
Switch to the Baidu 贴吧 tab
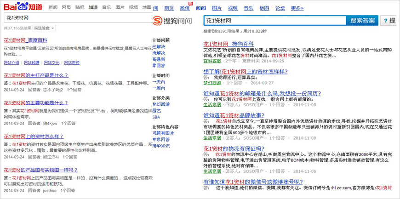pyautogui.click(x=80, y=7)
